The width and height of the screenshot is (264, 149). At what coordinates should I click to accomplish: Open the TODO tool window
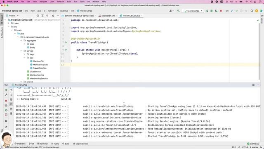point(55,144)
